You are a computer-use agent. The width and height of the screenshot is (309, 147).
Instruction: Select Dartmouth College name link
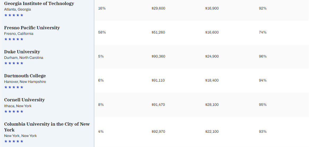pyautogui.click(x=25, y=76)
